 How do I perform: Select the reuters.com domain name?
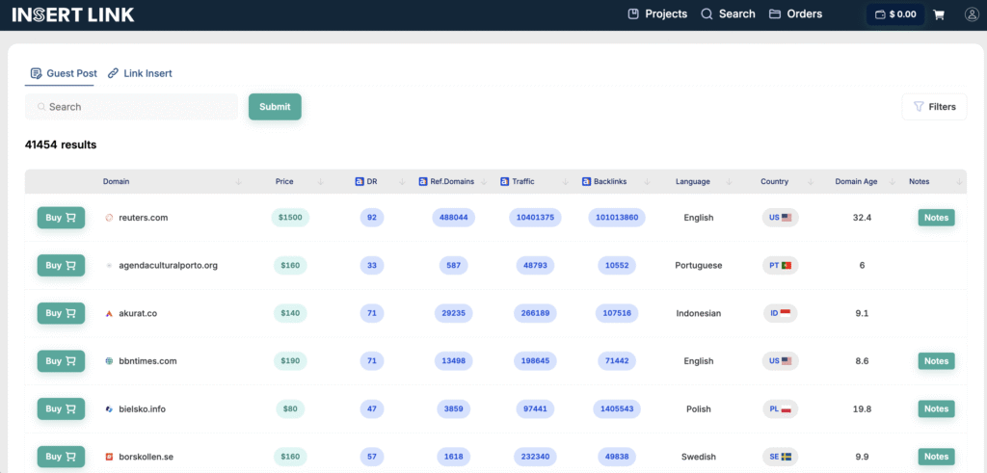[144, 218]
